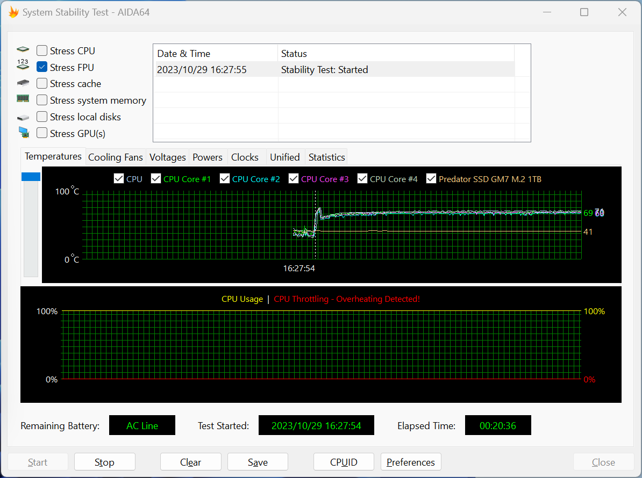Viewport: 642px width, 478px height.
Task: Minimize the AIDA64 window
Action: point(547,12)
